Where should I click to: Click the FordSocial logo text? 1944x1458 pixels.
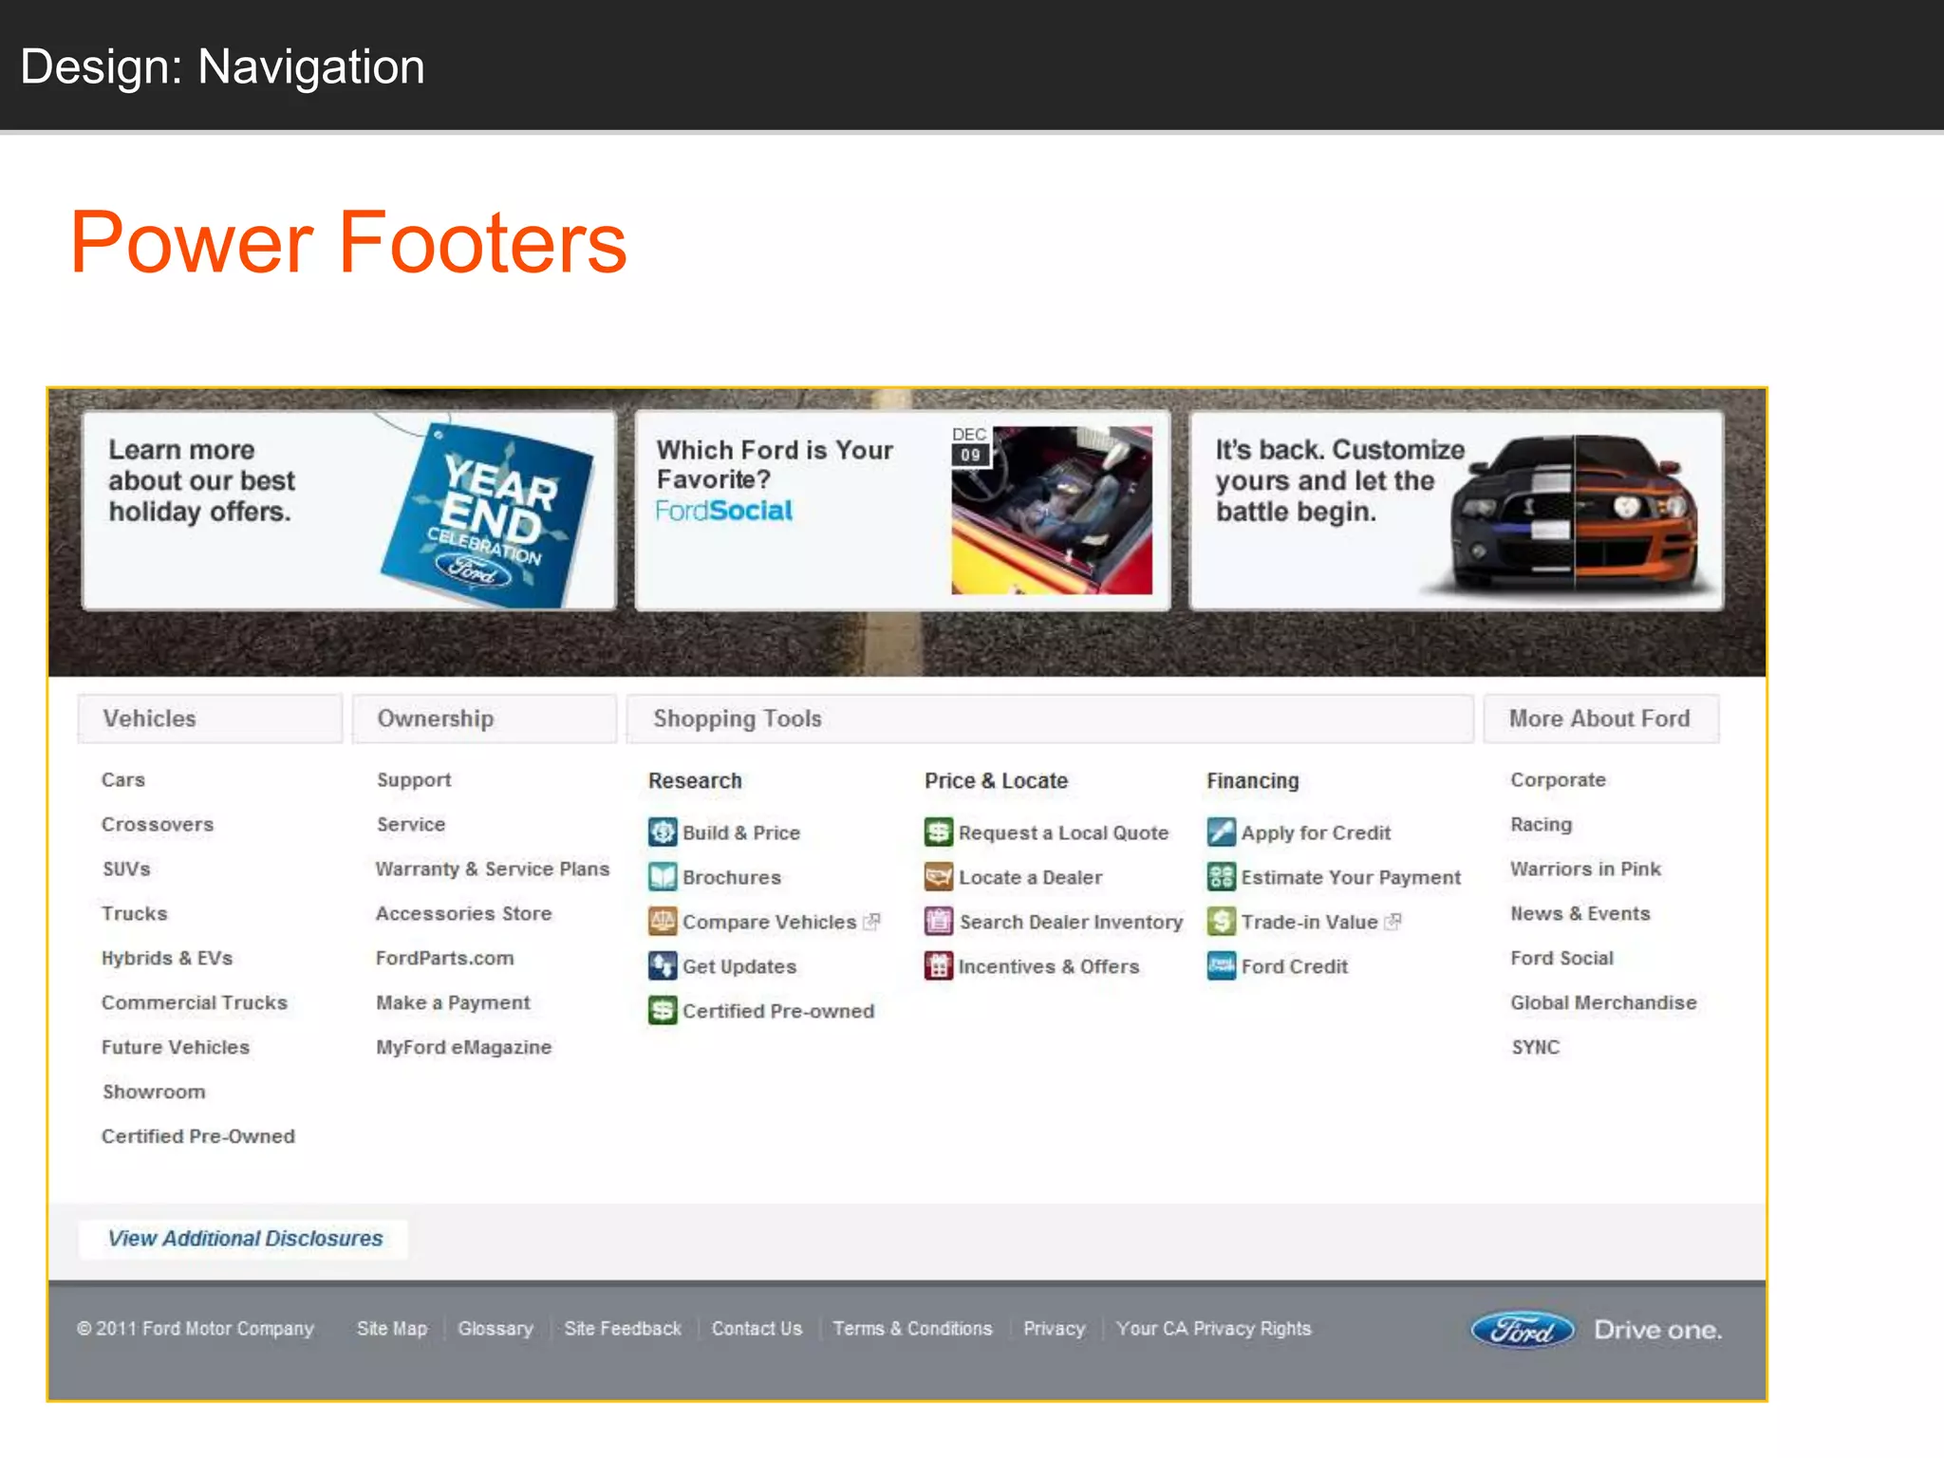pyautogui.click(x=724, y=511)
